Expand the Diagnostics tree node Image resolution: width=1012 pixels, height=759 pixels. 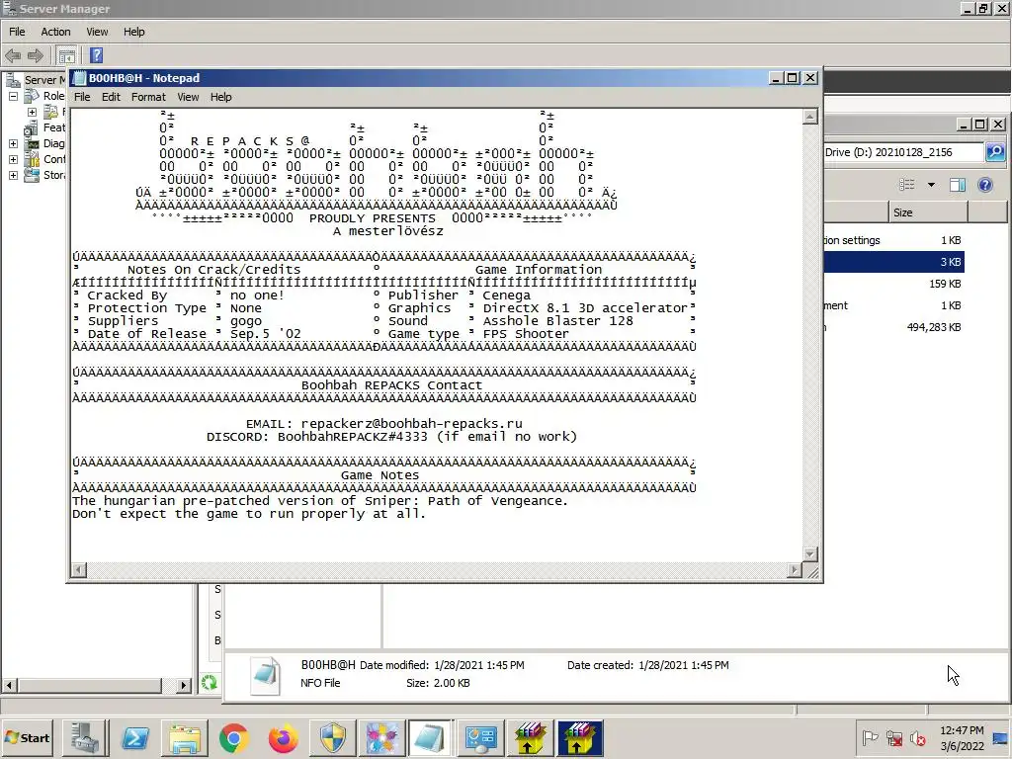coord(13,143)
